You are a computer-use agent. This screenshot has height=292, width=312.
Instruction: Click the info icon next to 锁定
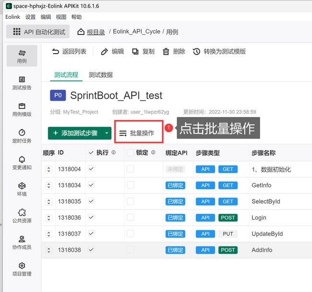click(x=153, y=152)
